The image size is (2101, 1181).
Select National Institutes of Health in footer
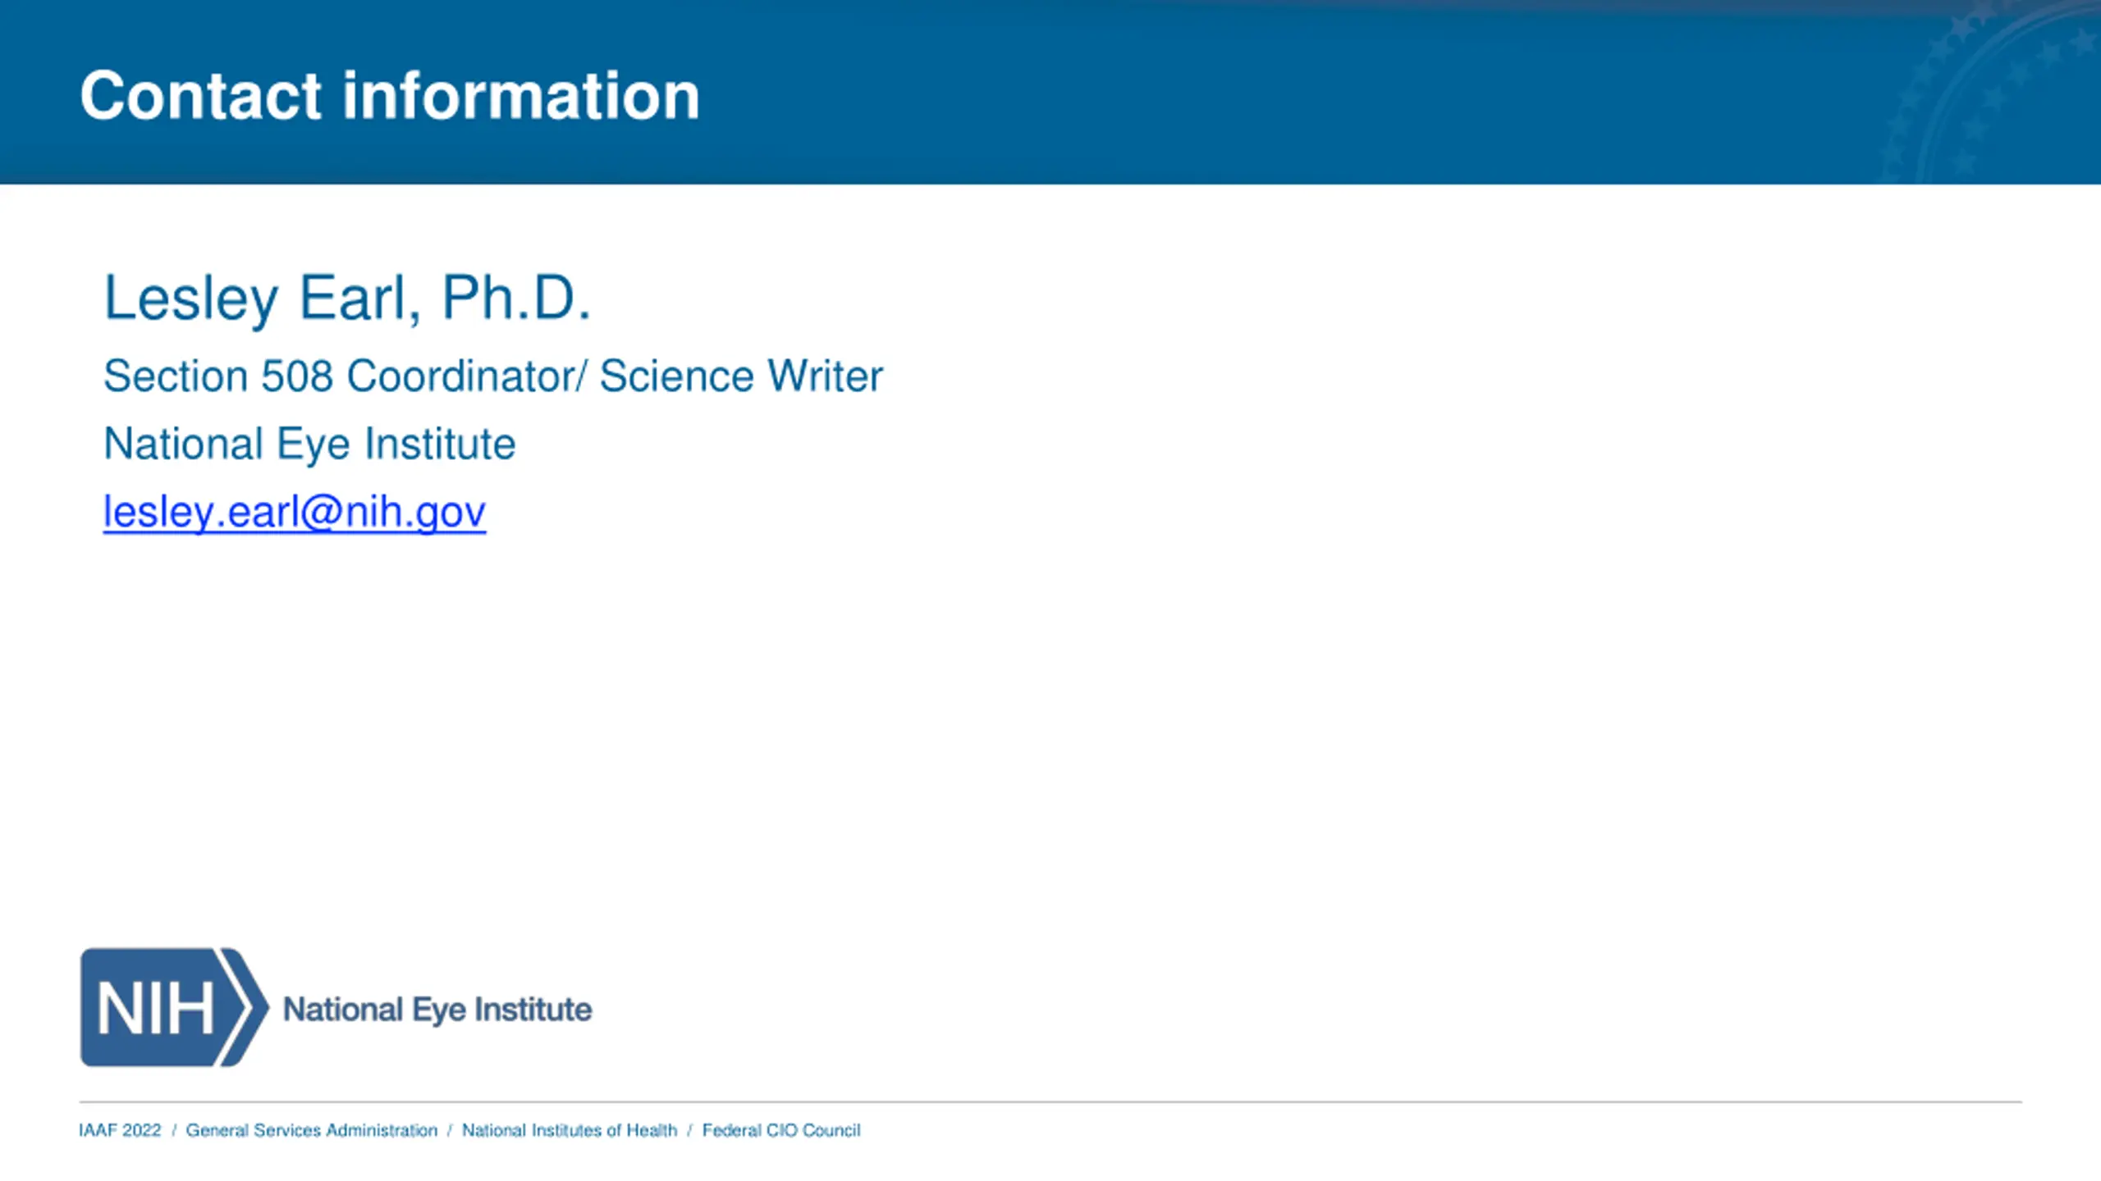570,1130
